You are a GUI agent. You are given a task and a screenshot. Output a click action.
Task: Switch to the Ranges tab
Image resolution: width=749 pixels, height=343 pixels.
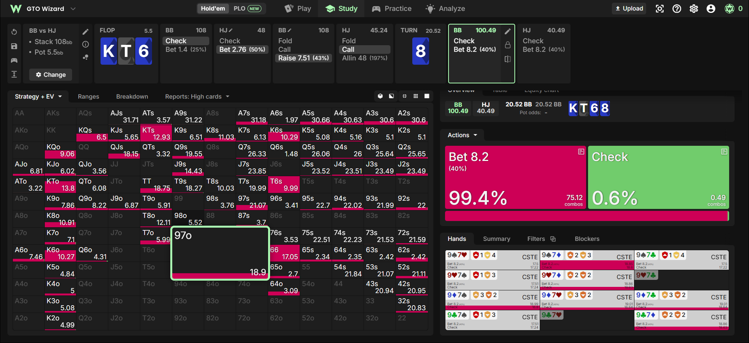[88, 97]
